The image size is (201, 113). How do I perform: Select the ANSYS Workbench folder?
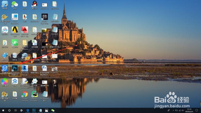(25, 45)
